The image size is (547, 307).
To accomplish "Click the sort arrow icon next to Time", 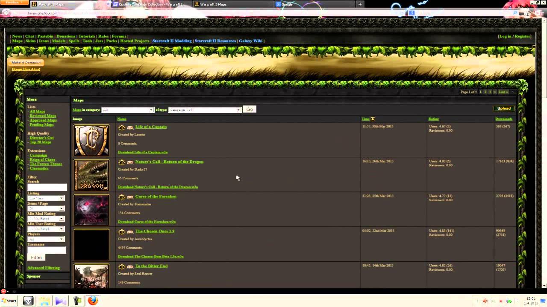I will point(373,119).
